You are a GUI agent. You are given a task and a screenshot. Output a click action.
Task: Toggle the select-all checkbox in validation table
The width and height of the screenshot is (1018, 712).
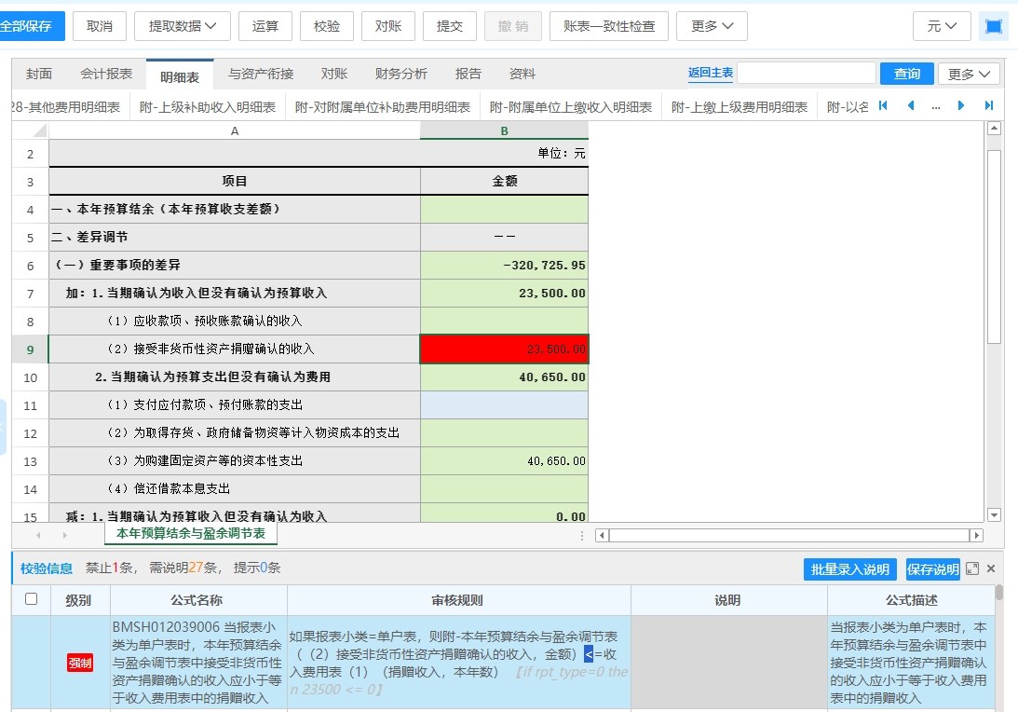point(31,599)
